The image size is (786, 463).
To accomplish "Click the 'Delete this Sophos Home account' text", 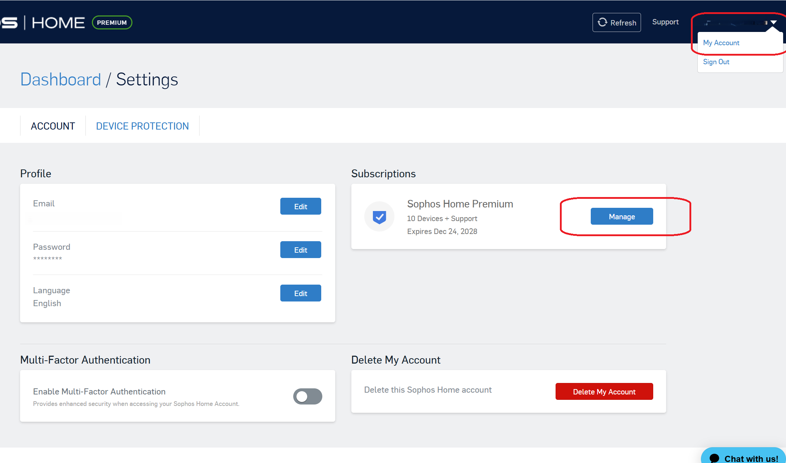I will pos(428,390).
